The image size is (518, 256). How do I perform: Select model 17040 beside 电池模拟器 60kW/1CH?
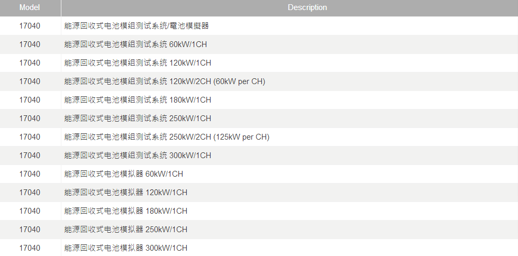30,173
